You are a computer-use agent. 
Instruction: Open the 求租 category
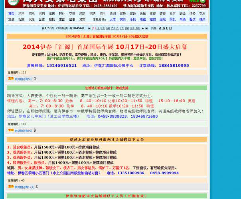[x=22, y=14]
